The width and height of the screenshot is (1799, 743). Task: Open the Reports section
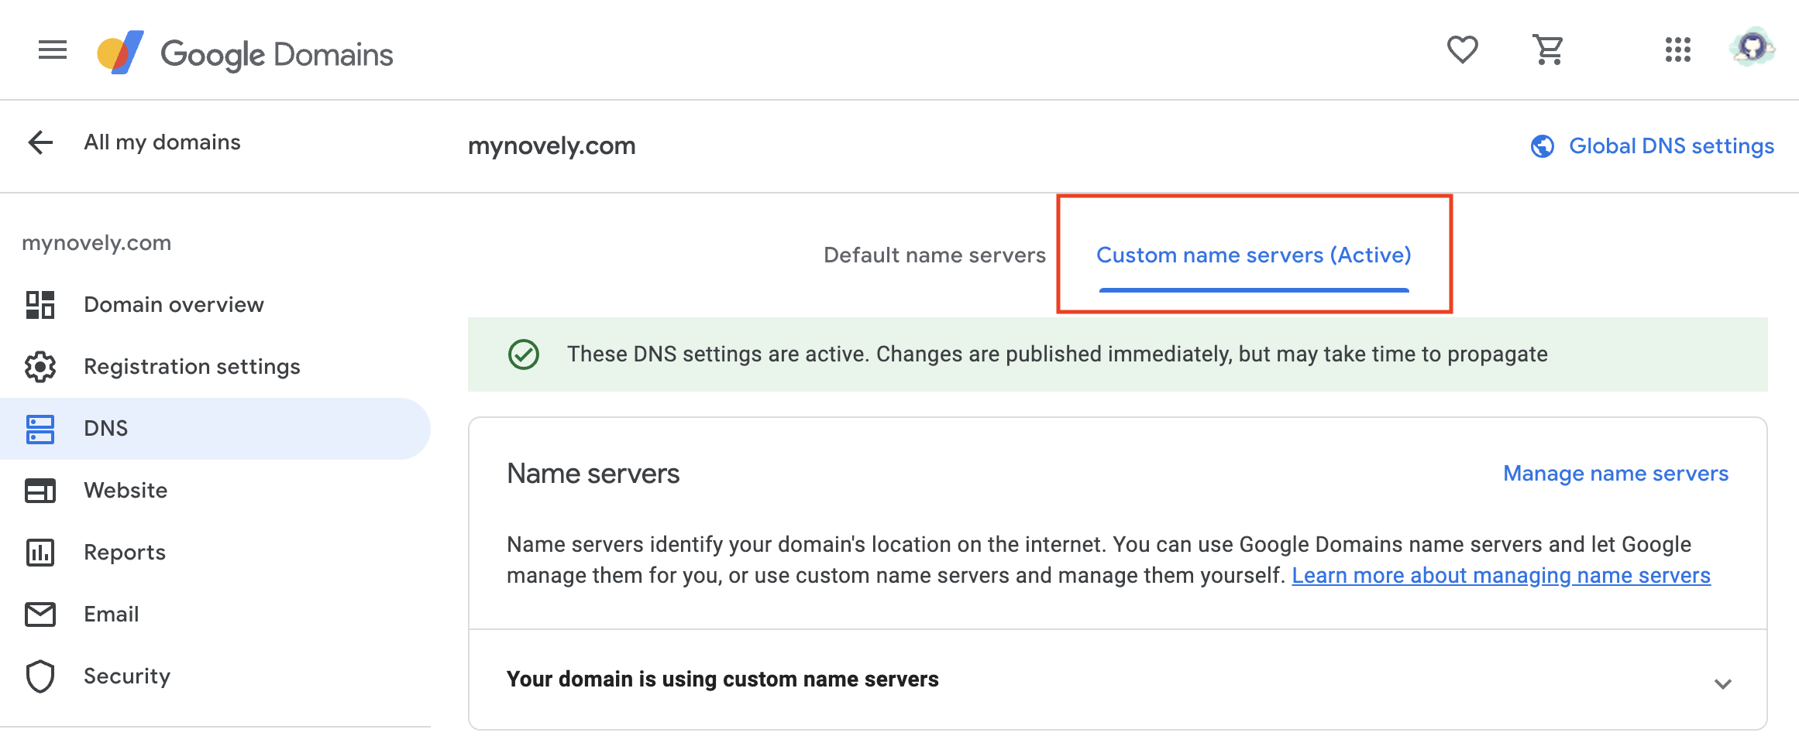pos(123,552)
